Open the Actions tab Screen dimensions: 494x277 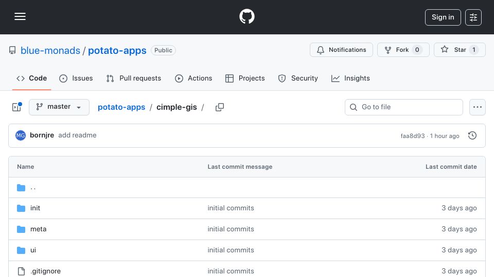tap(193, 78)
